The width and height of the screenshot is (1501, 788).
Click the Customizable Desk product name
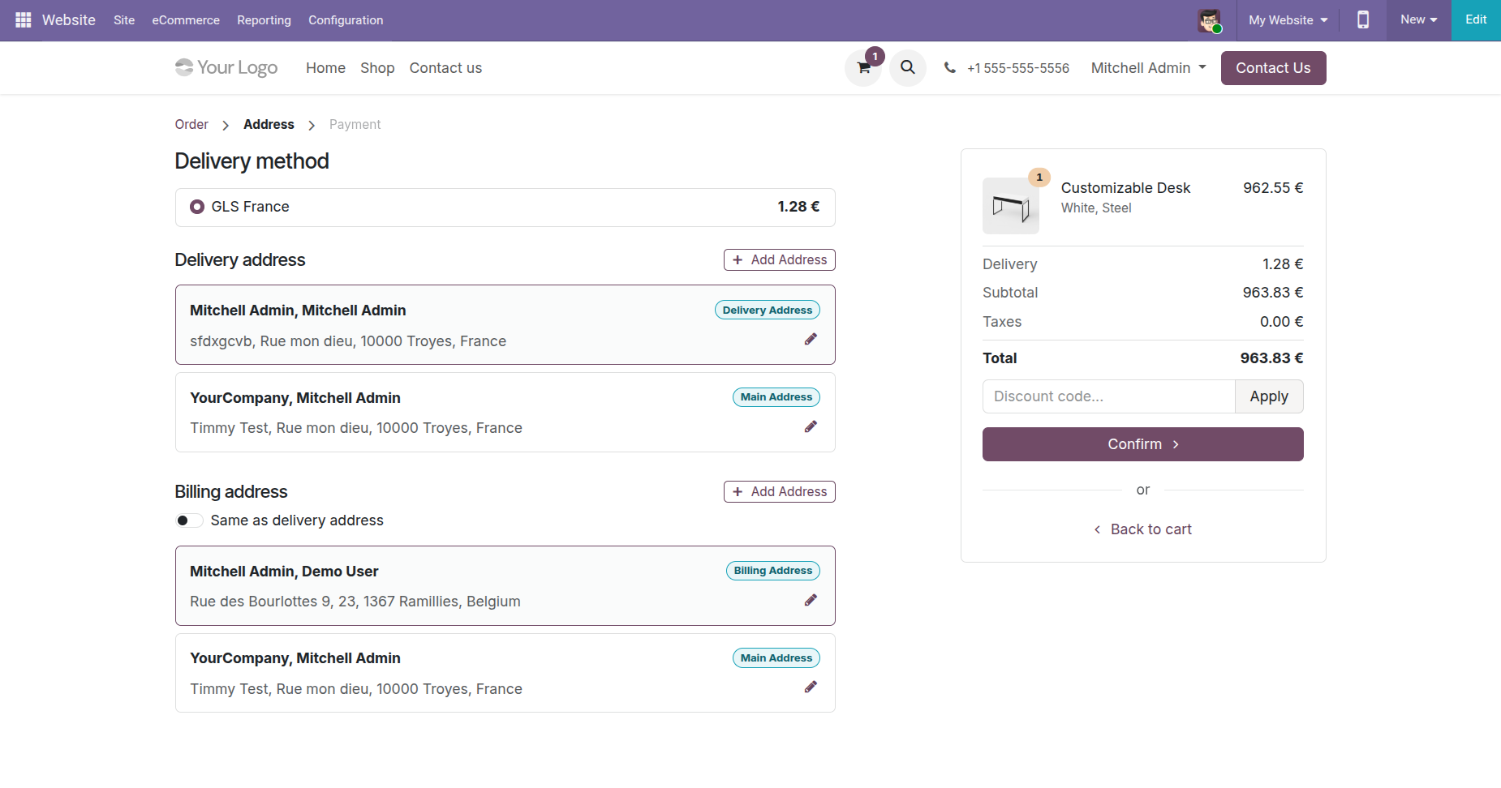tap(1125, 188)
